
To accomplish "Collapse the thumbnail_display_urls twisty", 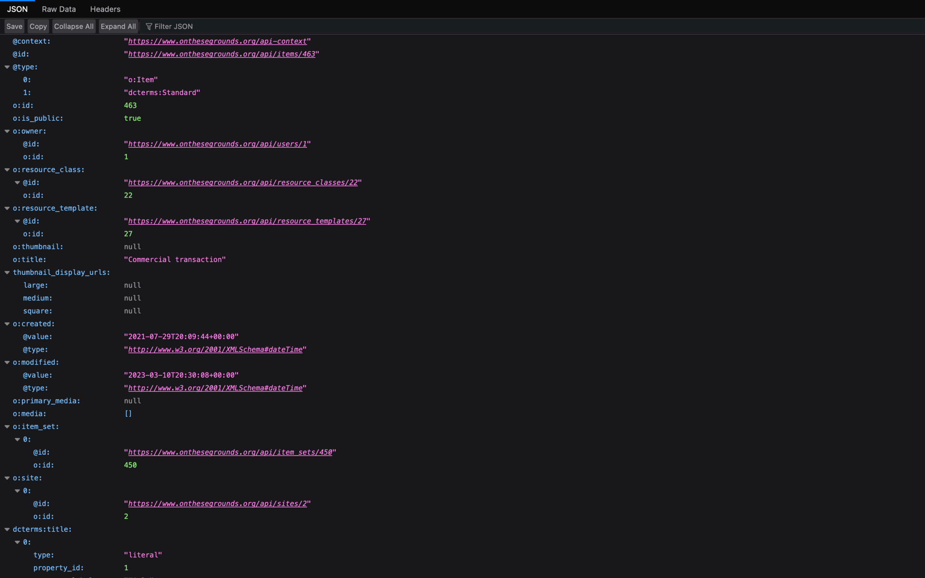I will point(7,272).
